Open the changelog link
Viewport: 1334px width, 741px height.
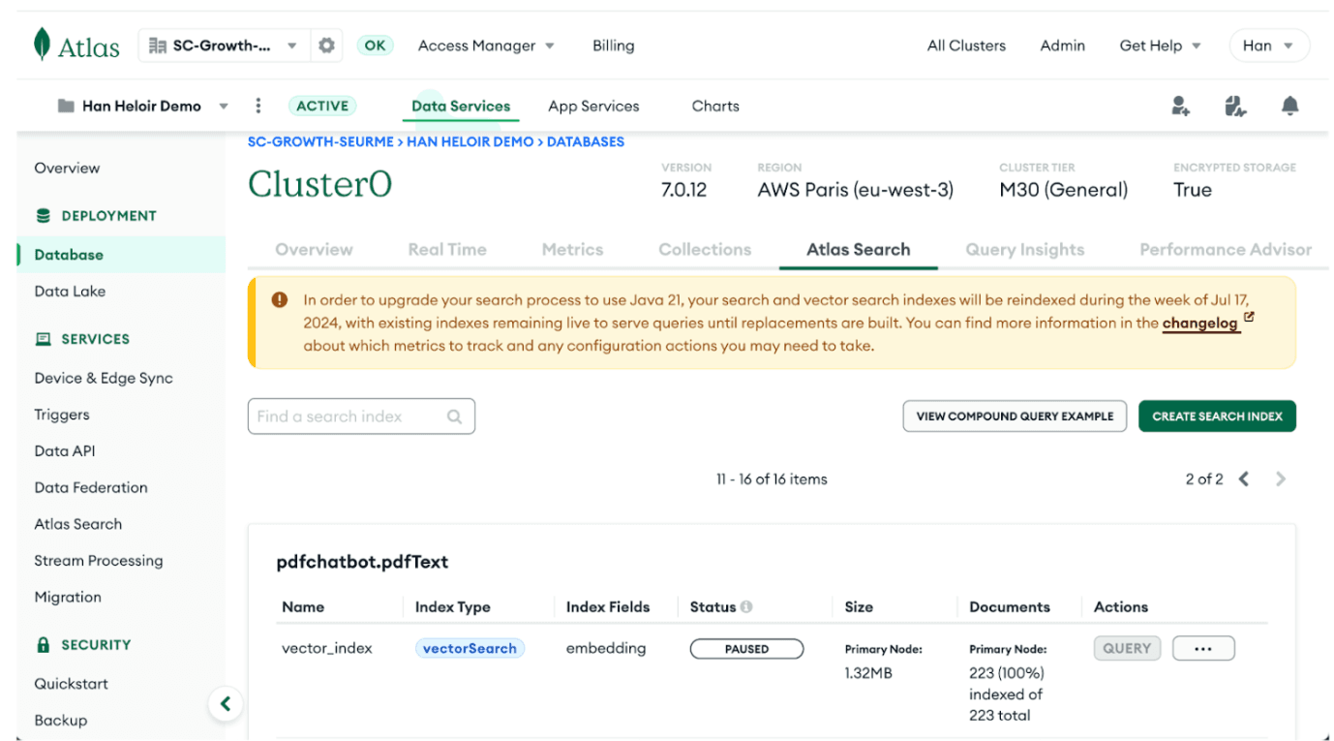[1200, 324]
